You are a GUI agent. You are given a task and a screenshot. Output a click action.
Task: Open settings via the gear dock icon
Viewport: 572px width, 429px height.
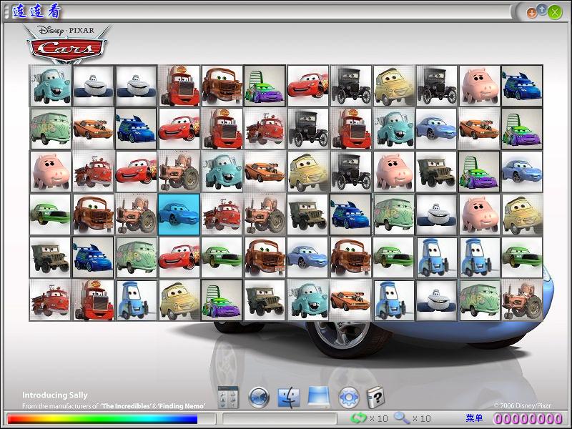(x=348, y=398)
